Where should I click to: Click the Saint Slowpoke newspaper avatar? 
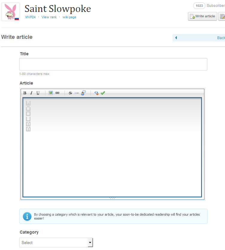pos(11,12)
